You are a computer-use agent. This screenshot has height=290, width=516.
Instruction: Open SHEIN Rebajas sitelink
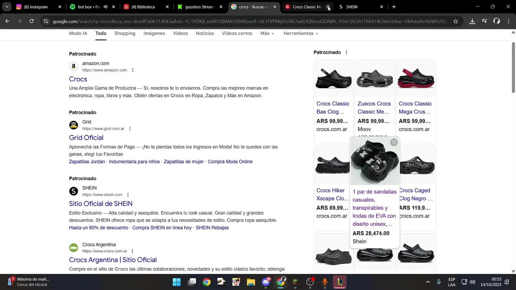click(212, 228)
